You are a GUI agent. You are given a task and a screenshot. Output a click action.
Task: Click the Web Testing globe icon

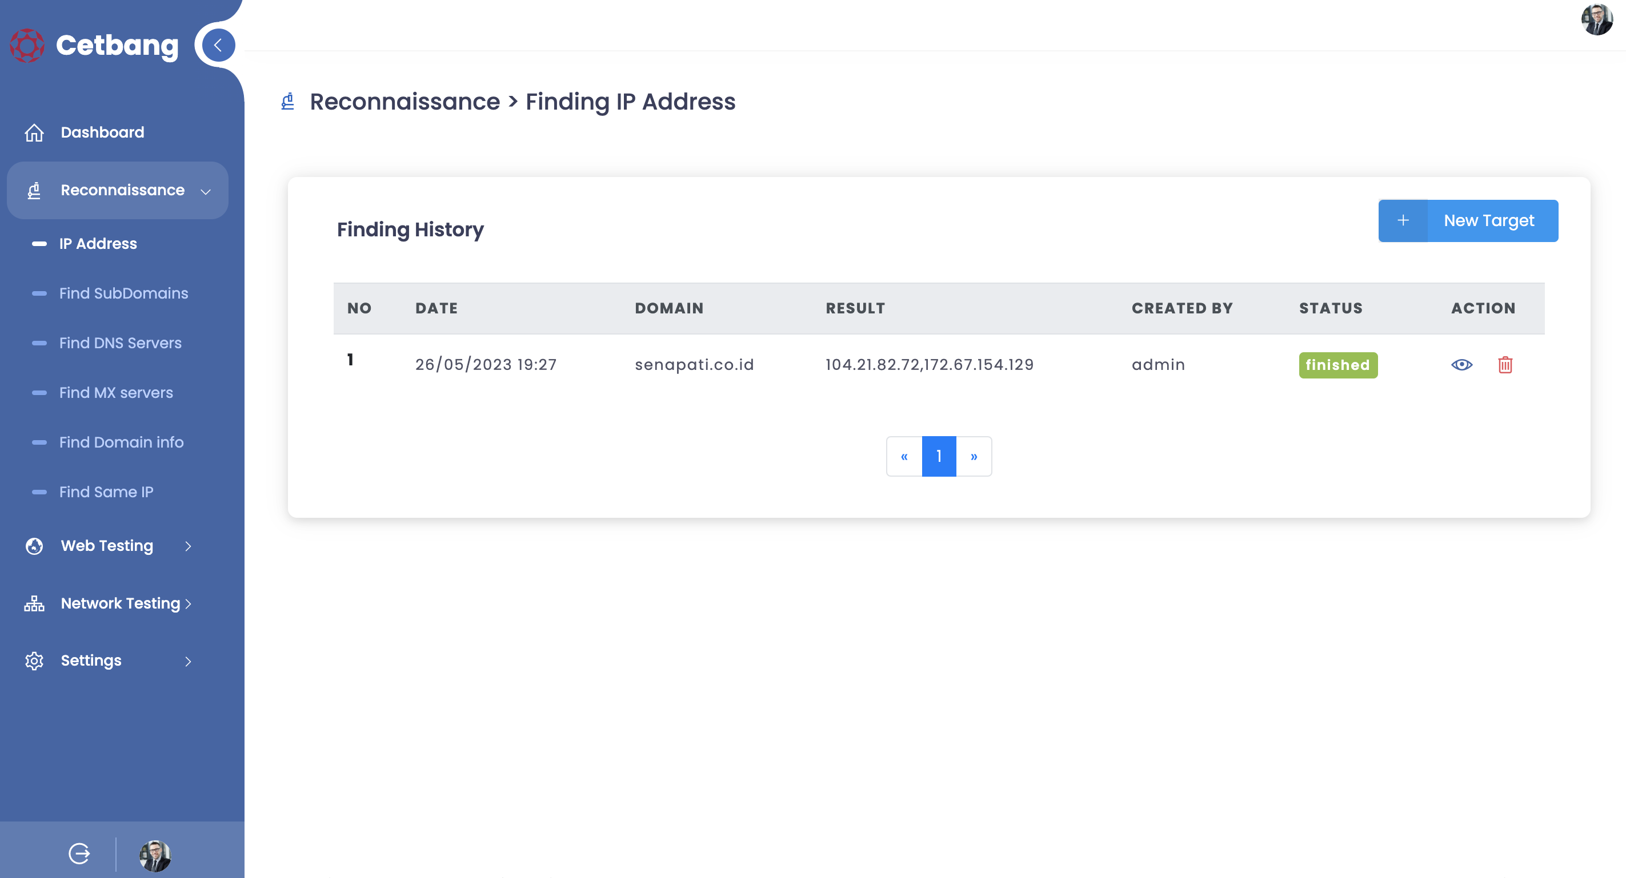(35, 545)
